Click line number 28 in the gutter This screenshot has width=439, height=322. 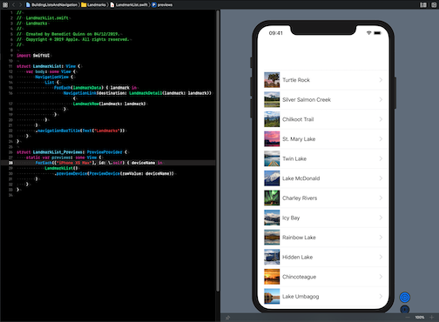click(x=10, y=163)
